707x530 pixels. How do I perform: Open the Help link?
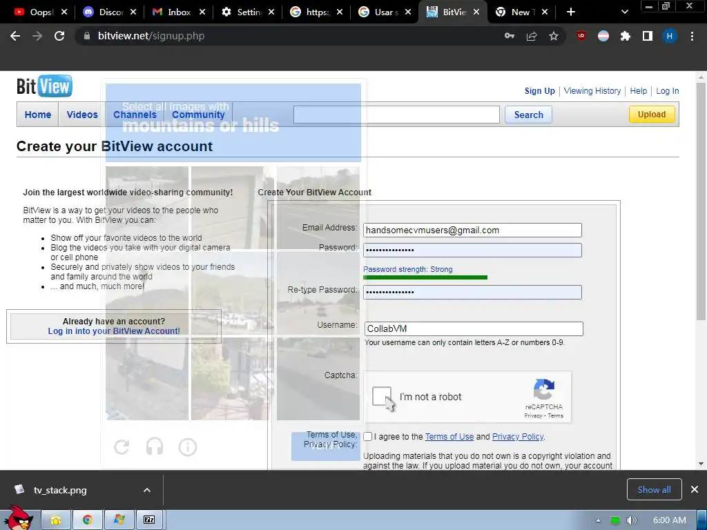[638, 91]
